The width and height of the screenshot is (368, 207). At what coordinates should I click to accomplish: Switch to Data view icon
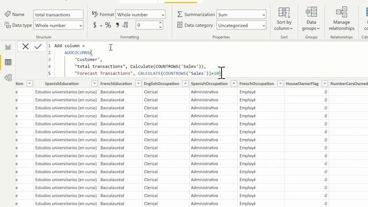[x=8, y=63]
